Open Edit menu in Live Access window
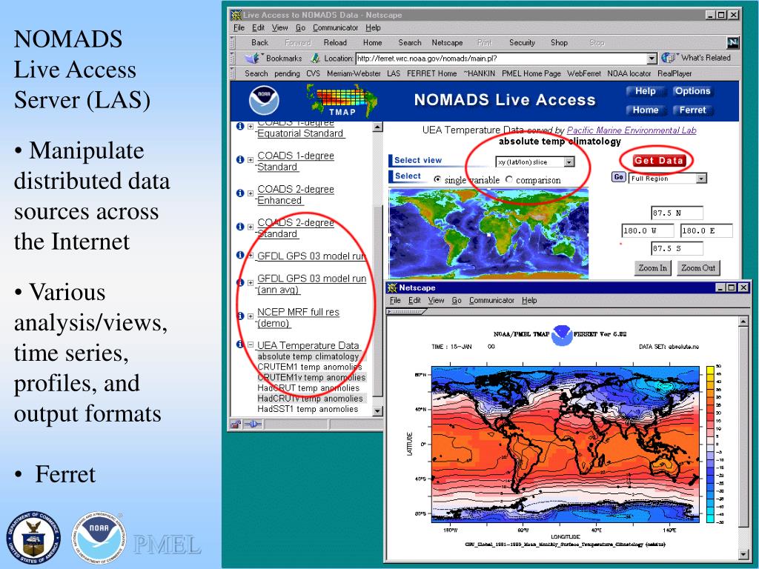This screenshot has width=759, height=569. pos(258,27)
